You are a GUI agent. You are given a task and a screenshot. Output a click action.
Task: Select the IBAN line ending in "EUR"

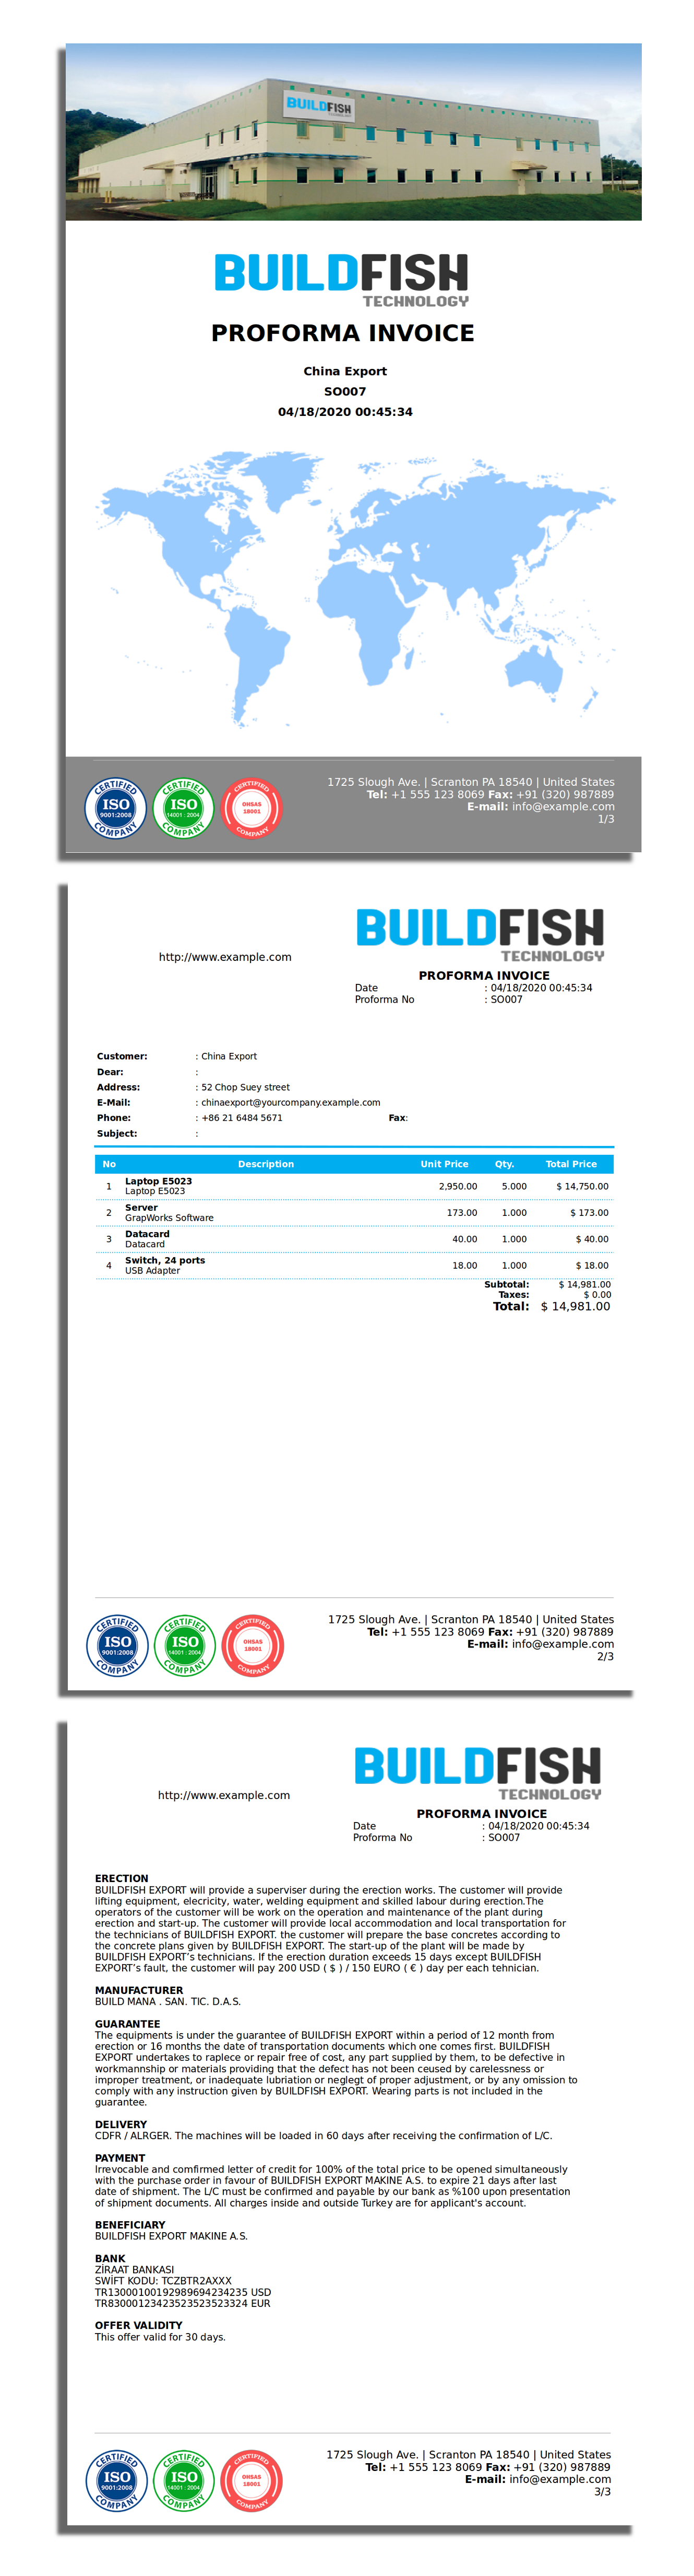tap(183, 2303)
